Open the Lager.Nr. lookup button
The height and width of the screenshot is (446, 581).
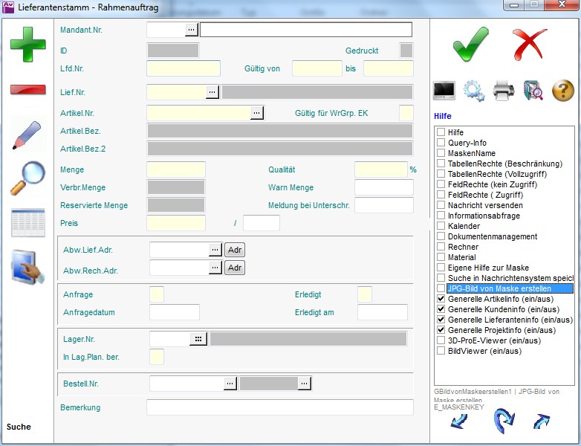(198, 339)
